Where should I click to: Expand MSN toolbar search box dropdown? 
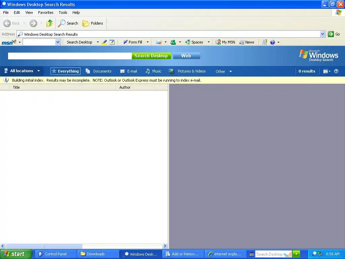tap(58, 42)
